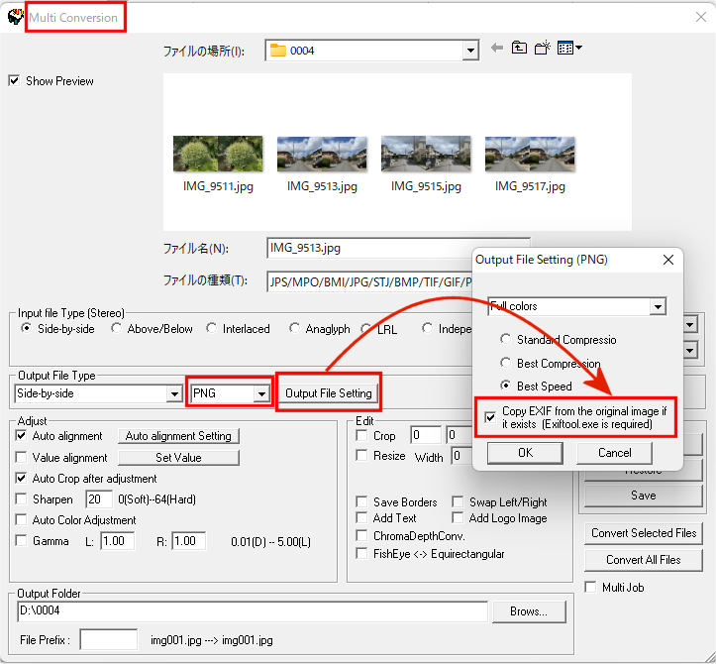Select Side-by-side input type radio
716x664 pixels.
[x=26, y=328]
